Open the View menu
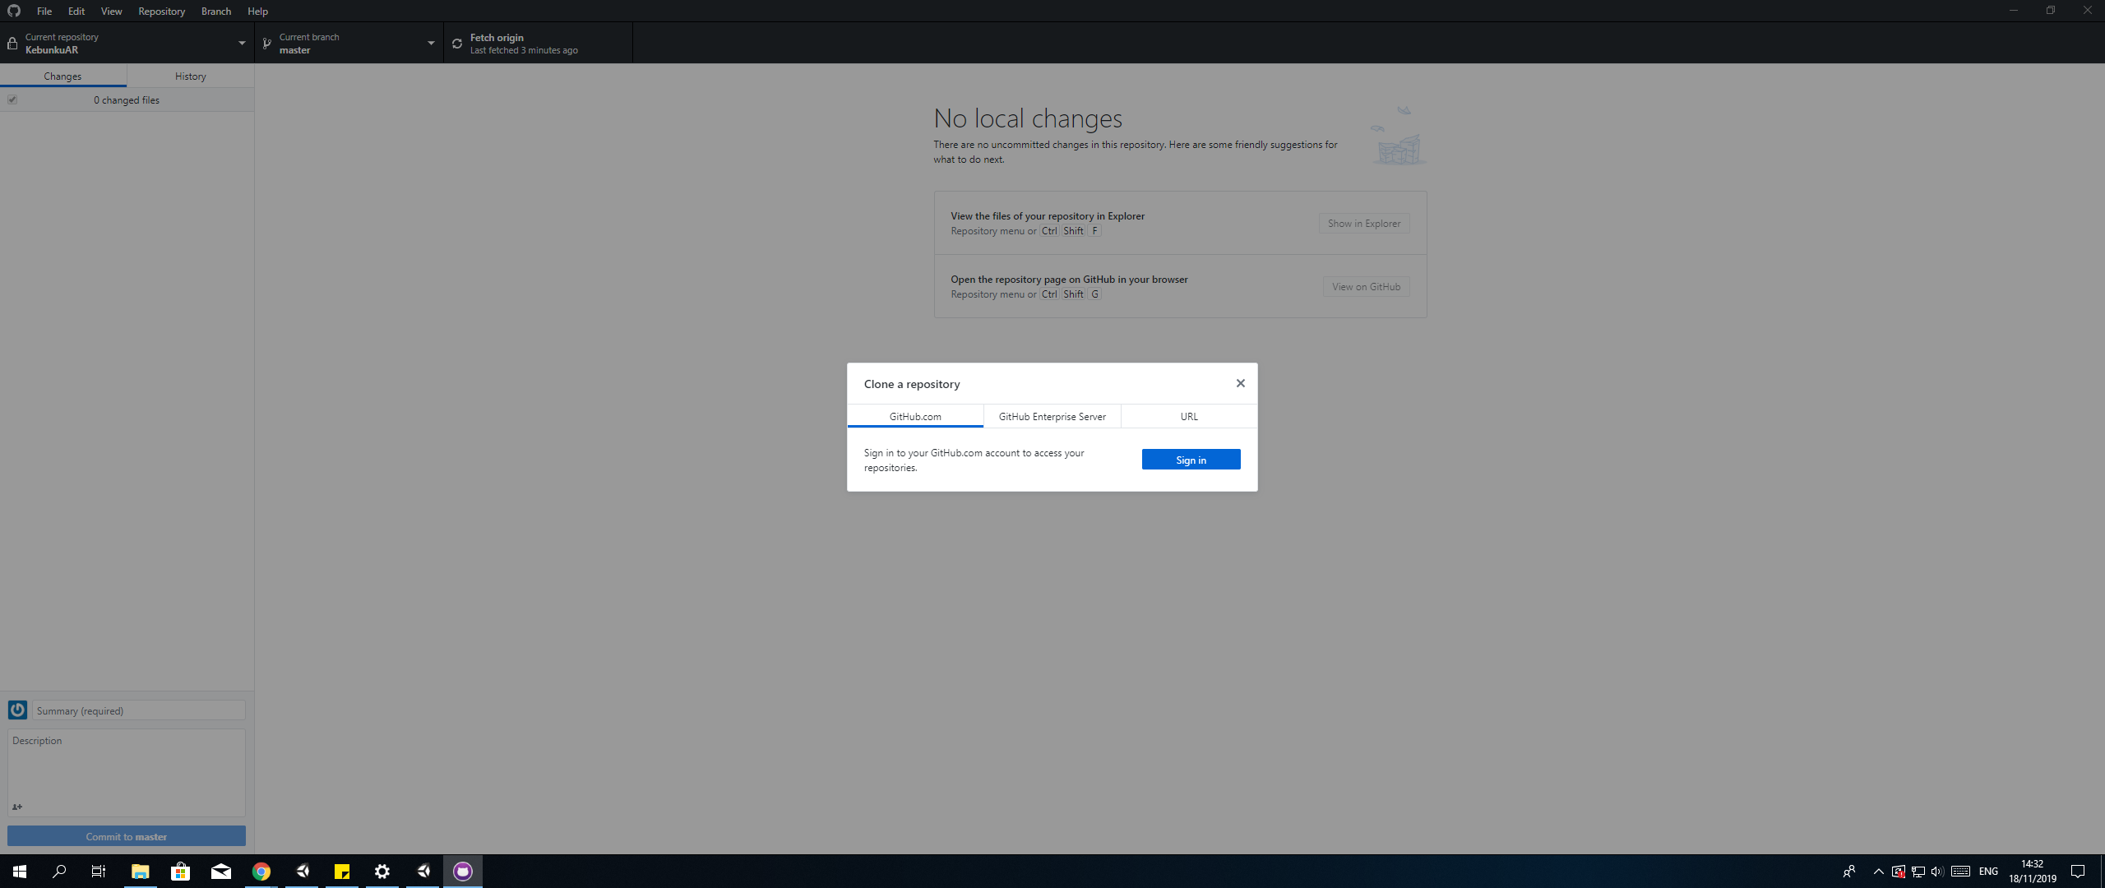 pos(111,11)
